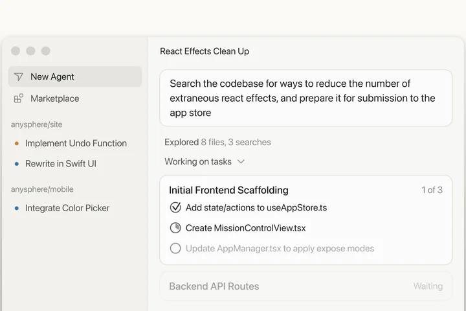Click blue status dot beside Rewrite in Swift UI
This screenshot has height=311, width=466.
(17, 163)
